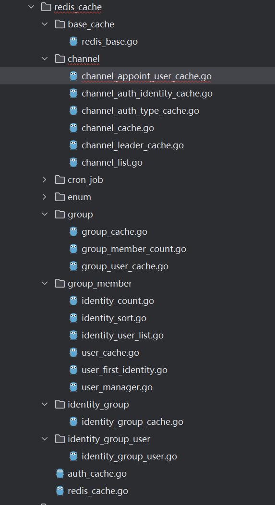The height and width of the screenshot is (505, 275).
Task: Select the user_first_identity.go file
Action: pyautogui.click(x=124, y=370)
